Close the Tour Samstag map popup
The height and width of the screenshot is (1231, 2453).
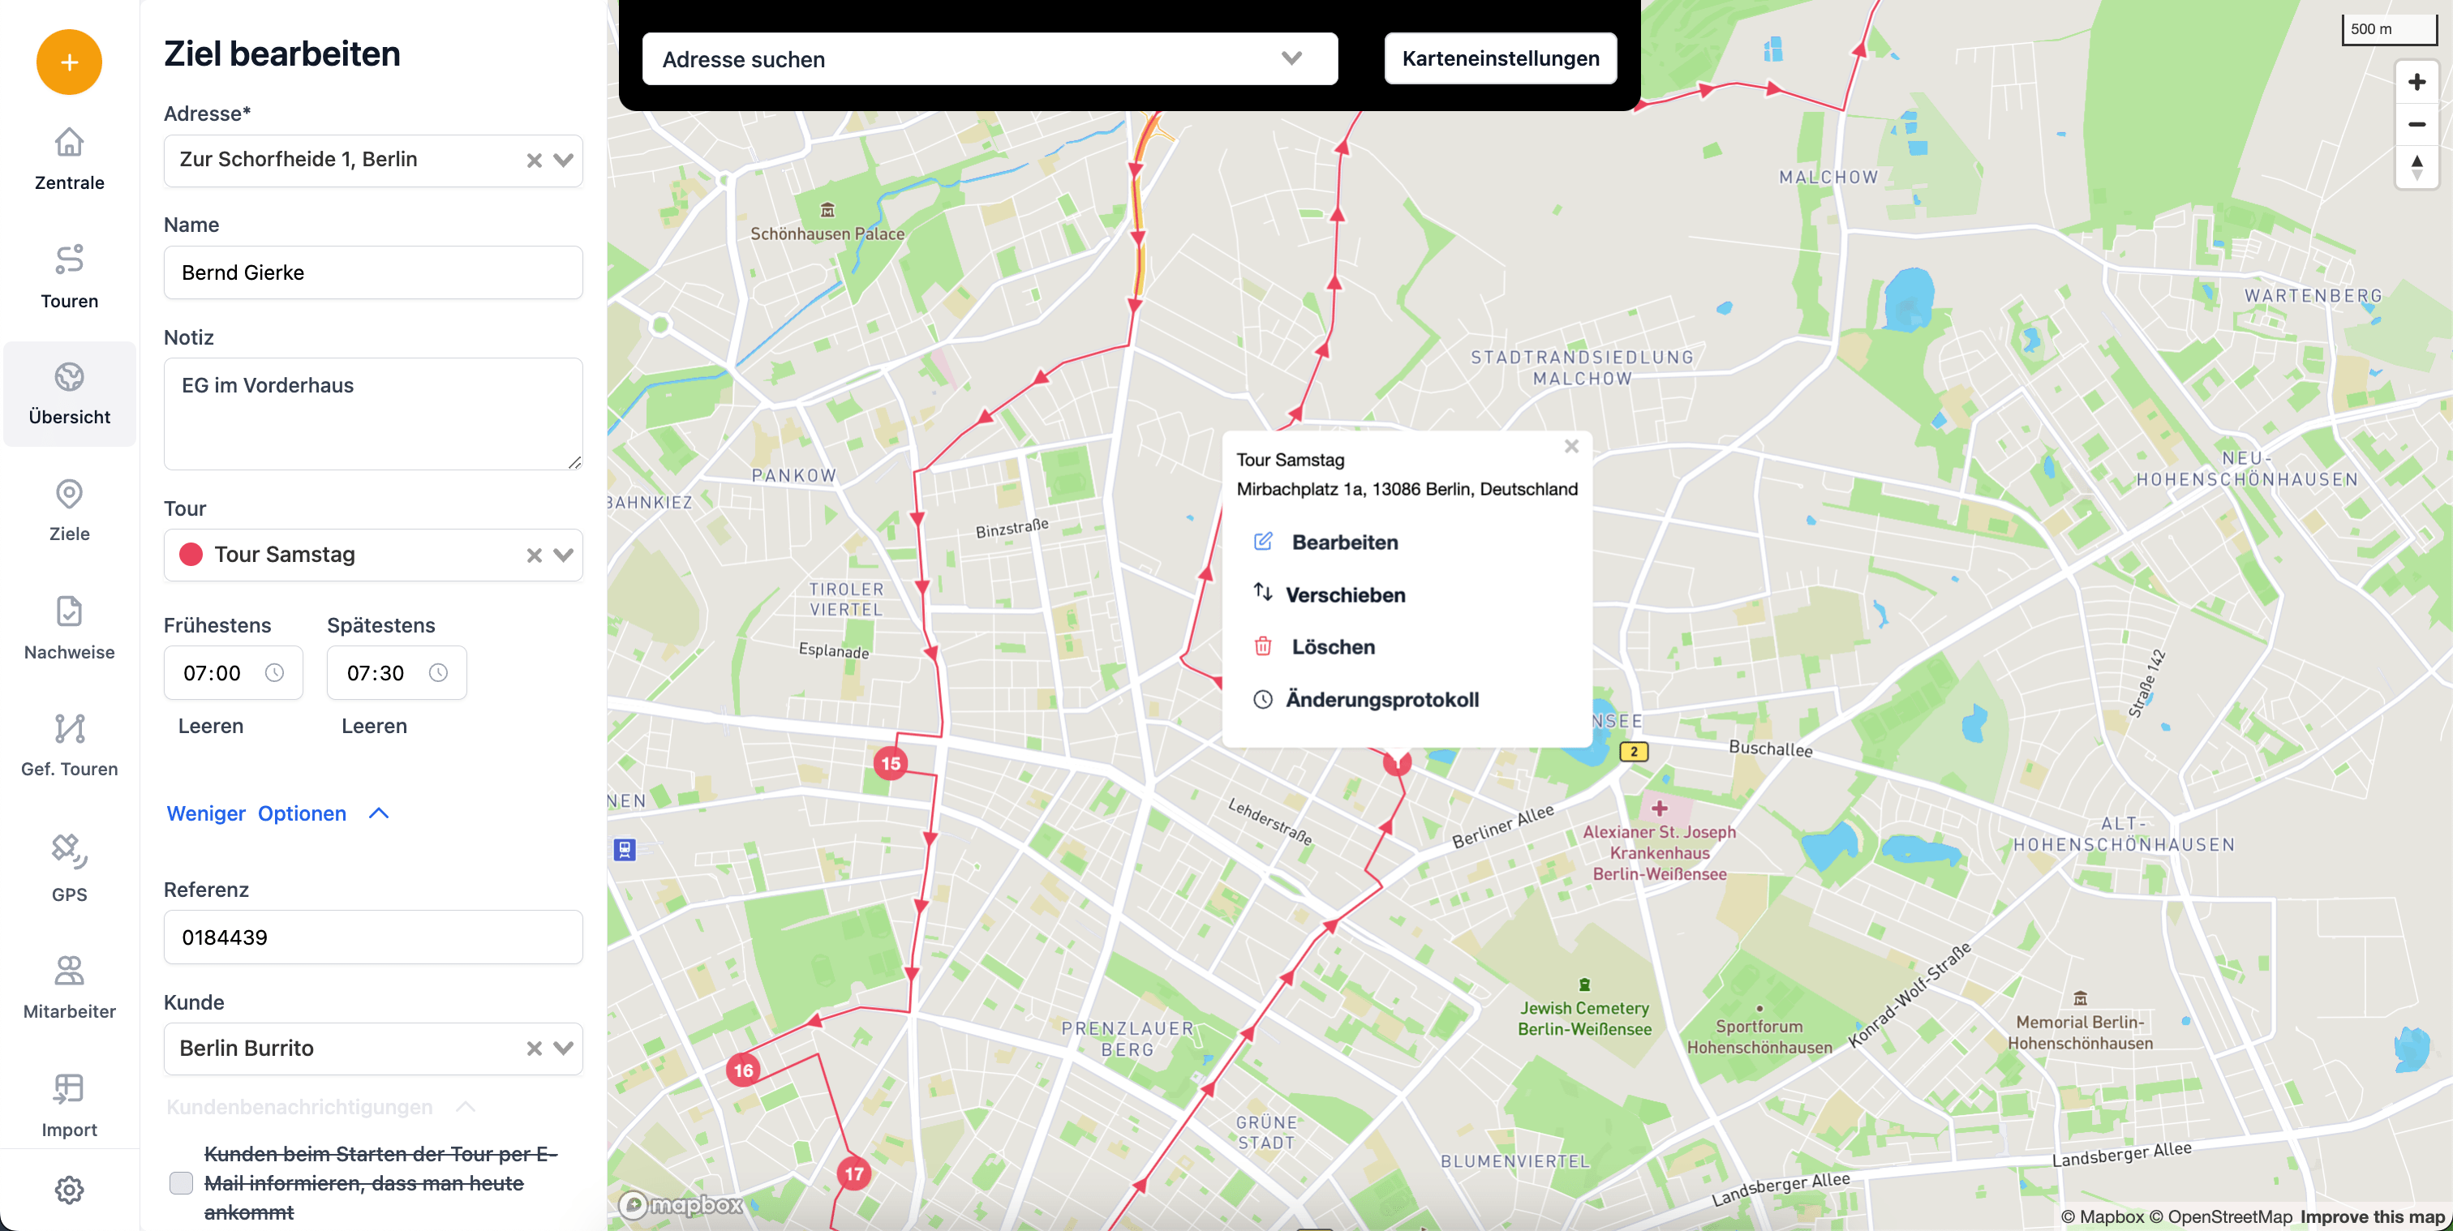tap(1571, 445)
